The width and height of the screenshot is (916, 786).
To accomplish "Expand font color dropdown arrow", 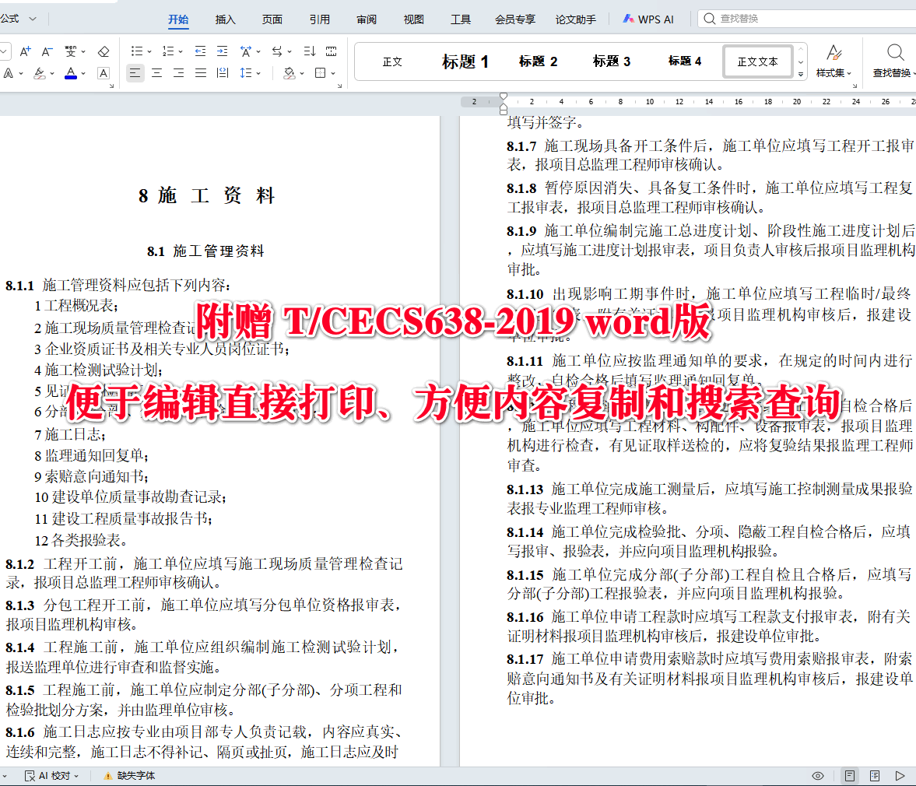I will click(83, 74).
